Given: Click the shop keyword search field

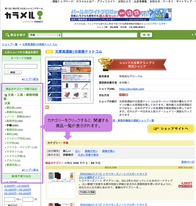Looking at the screenshot, I should click(x=21, y=66).
